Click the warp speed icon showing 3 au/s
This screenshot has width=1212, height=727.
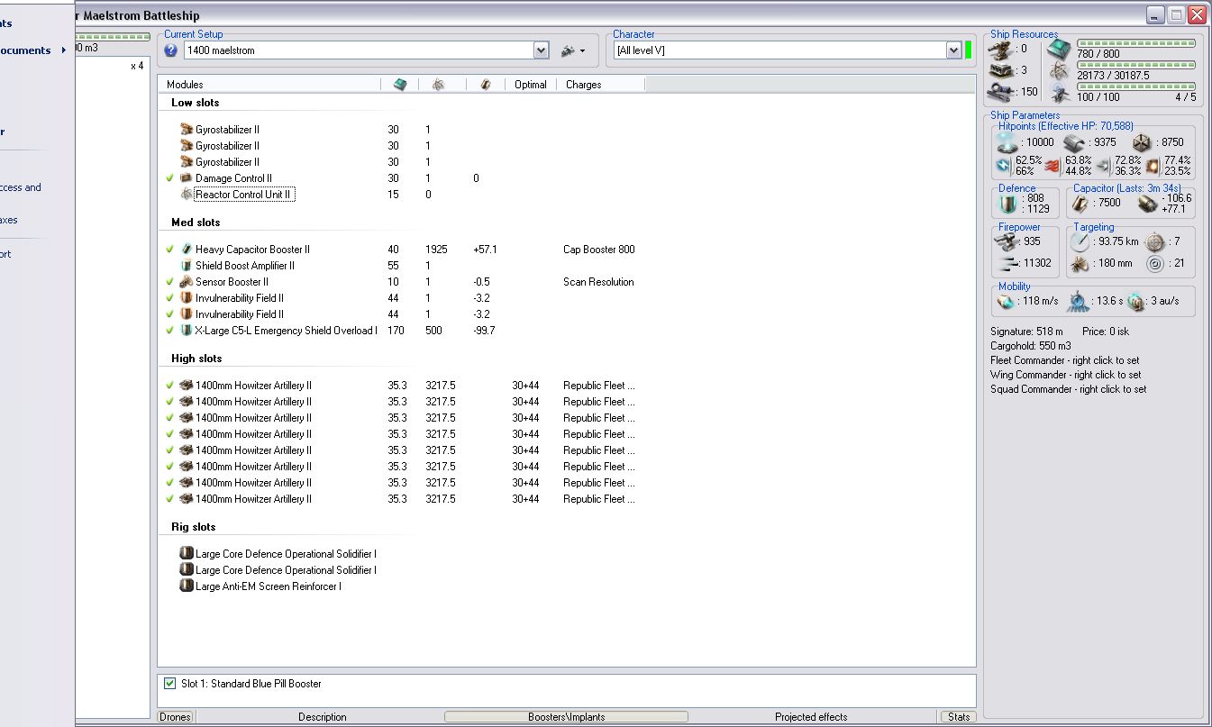pyautogui.click(x=1135, y=302)
